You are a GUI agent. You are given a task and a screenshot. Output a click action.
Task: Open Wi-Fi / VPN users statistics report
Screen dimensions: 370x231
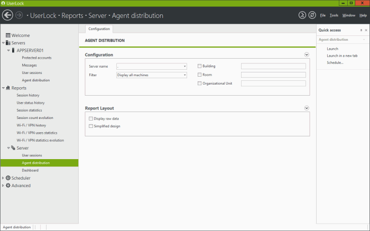tap(37, 133)
